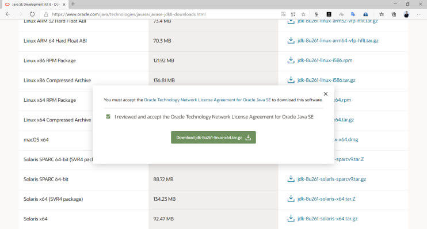Open the Oracle Technology Network License Agreement link

tap(207, 100)
